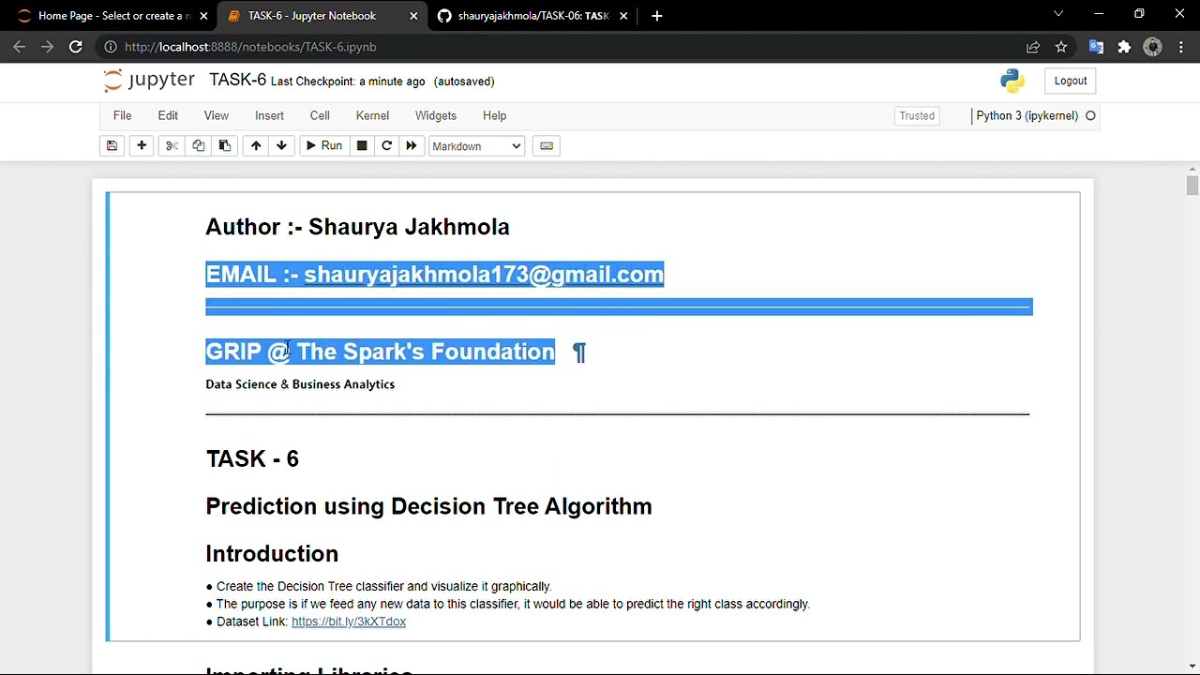Click the purpose bullet about new data
Image resolution: width=1200 pixels, height=675 pixels.
coord(507,605)
